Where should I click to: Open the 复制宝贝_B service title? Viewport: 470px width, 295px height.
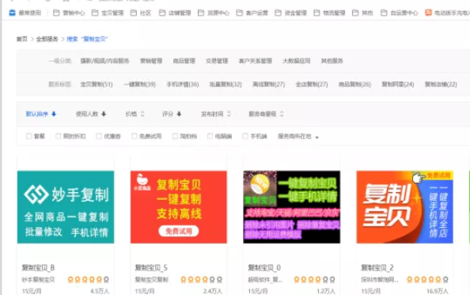(x=38, y=268)
